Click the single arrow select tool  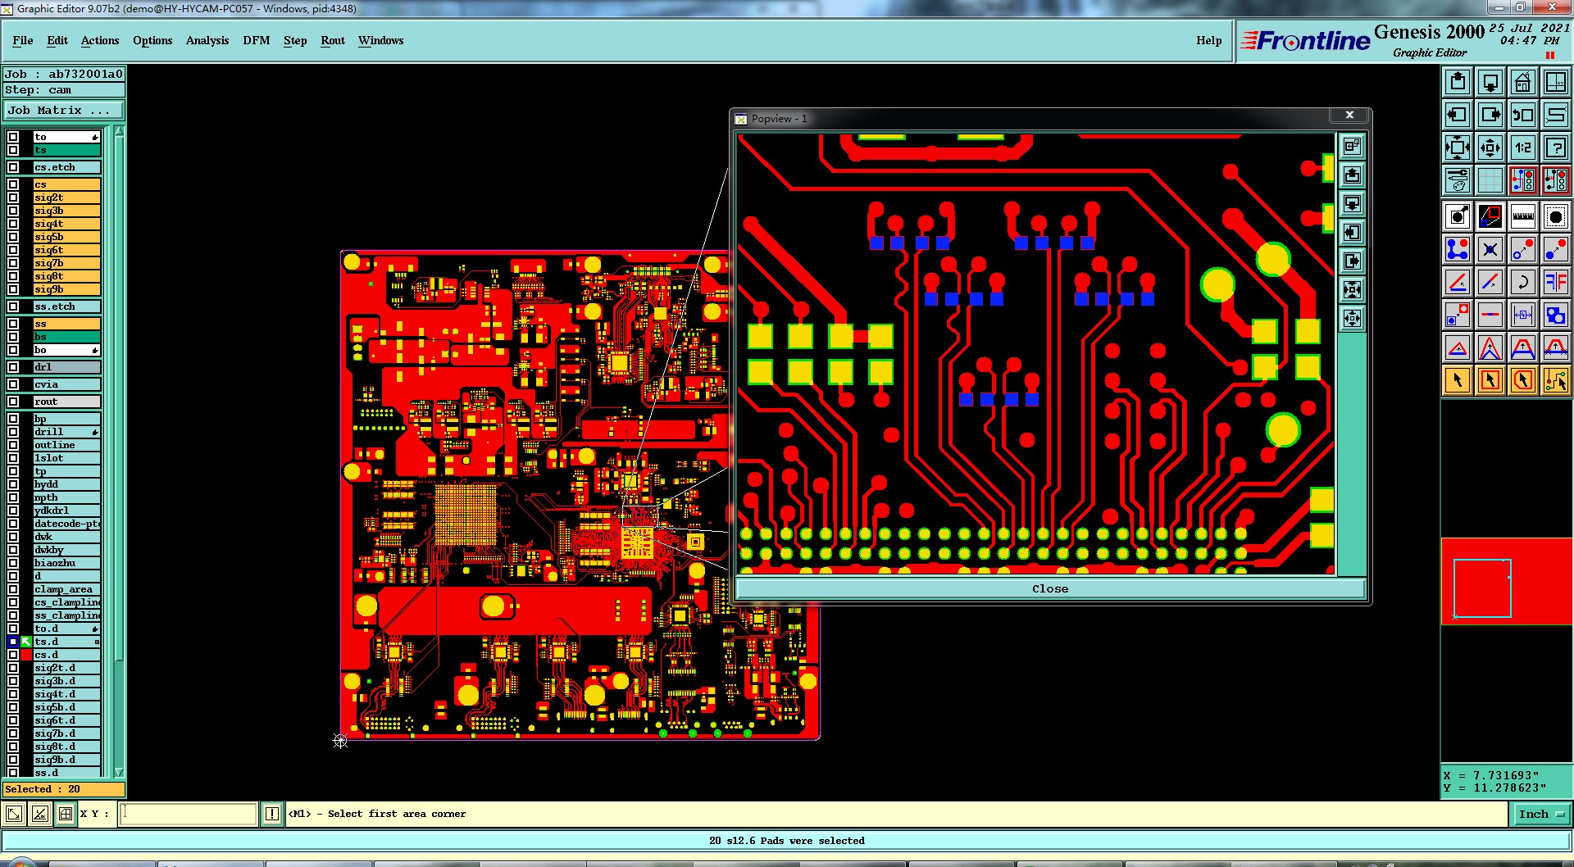[1458, 380]
